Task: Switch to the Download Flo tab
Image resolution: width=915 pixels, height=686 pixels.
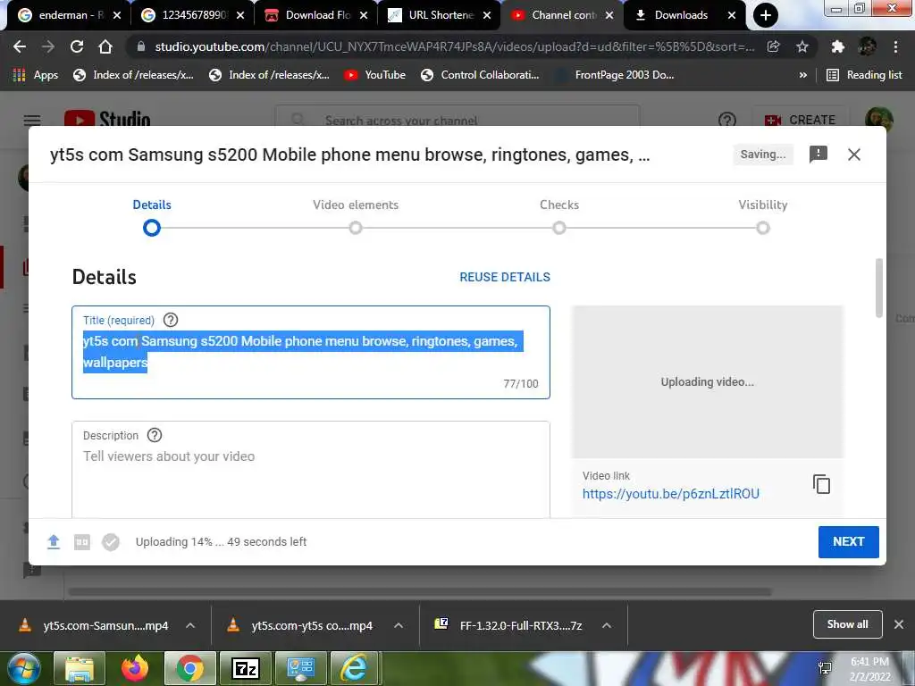Action: point(317,15)
